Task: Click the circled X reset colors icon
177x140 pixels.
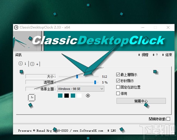Action: coord(88,95)
